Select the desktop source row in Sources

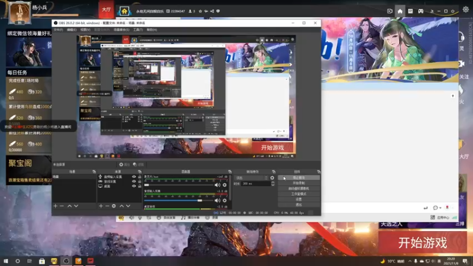pos(119,186)
